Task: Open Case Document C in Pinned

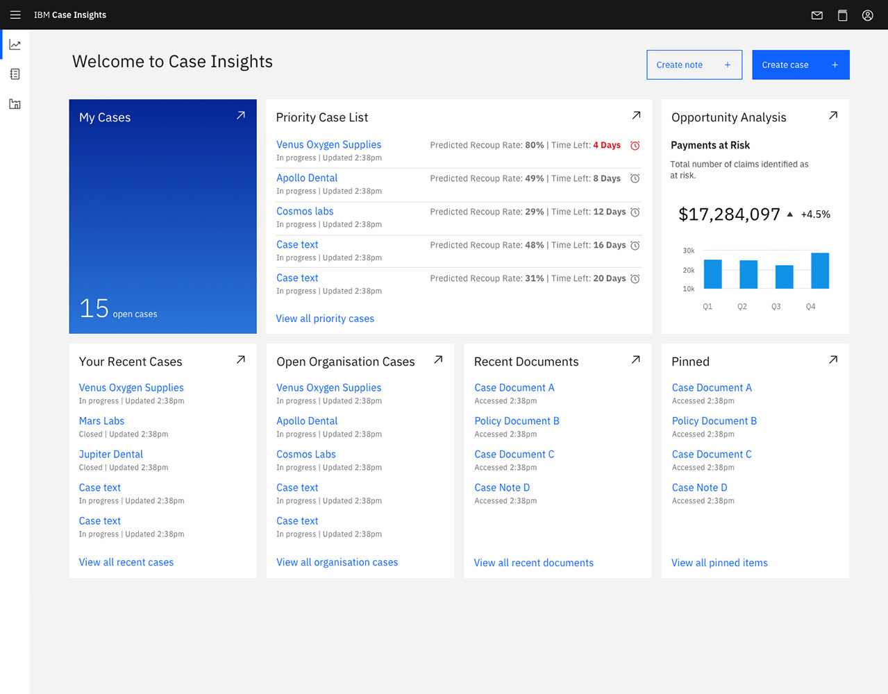Action: point(712,454)
